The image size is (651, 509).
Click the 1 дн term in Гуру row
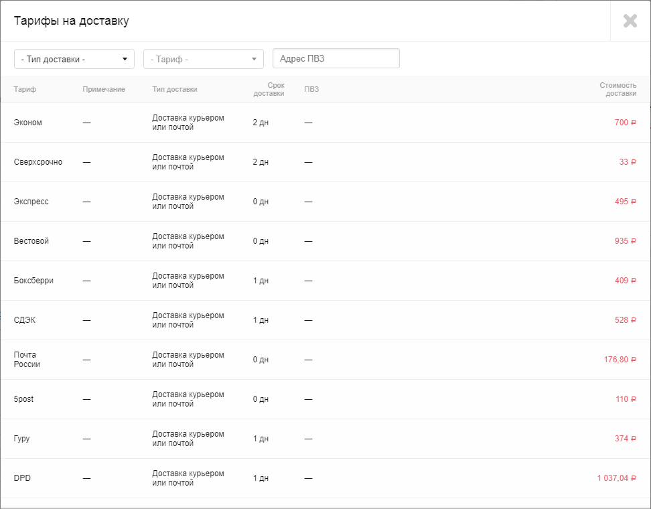click(x=261, y=439)
